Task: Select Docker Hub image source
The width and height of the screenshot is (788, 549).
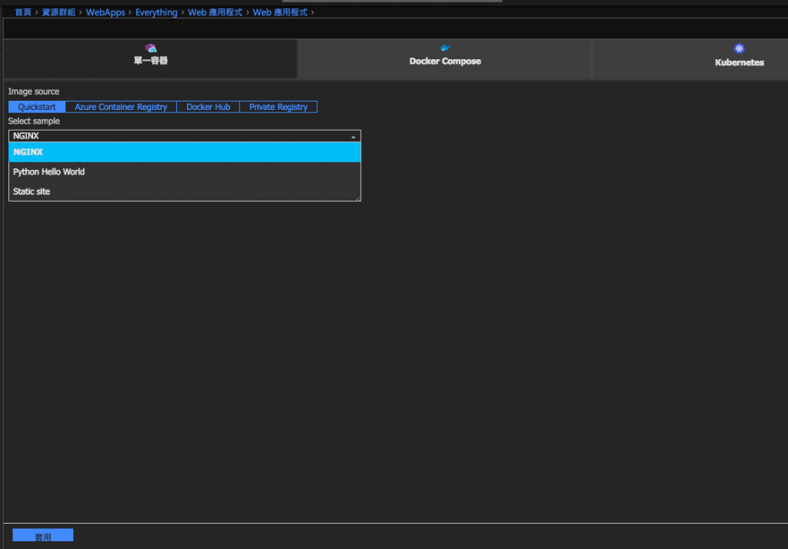Action: tap(208, 107)
